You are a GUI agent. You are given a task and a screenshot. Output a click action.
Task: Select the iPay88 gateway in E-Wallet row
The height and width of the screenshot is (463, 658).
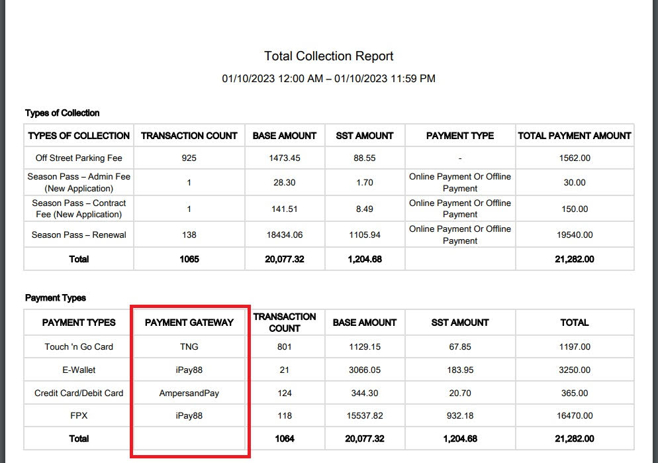tap(189, 370)
